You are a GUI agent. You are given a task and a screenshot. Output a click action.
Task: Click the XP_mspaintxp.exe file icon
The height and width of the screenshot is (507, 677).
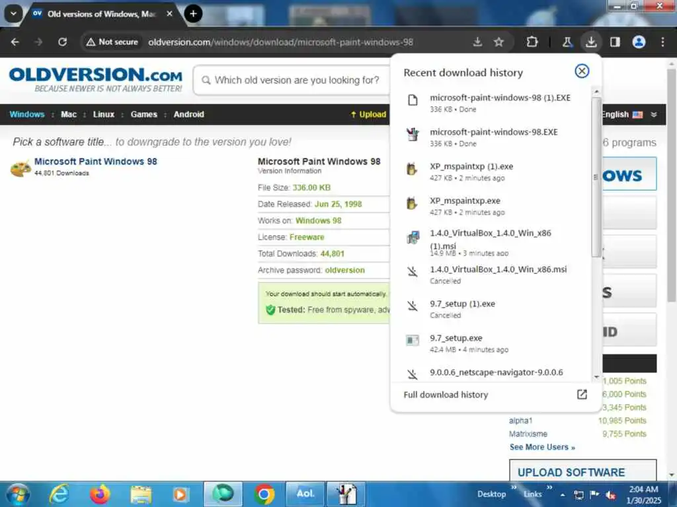[x=413, y=203]
